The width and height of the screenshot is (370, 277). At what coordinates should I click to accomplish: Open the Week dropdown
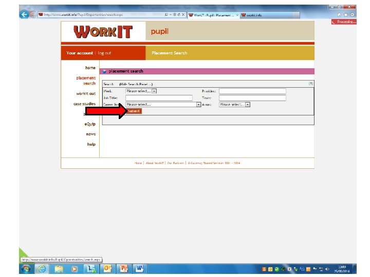click(x=141, y=91)
